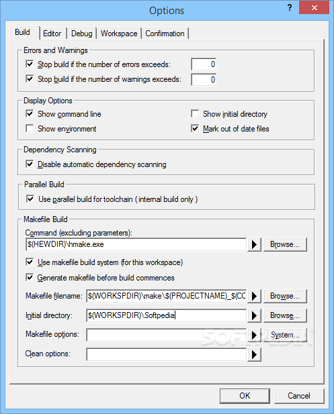Cancel the Options dialog
The width and height of the screenshot is (334, 414).
(x=299, y=396)
